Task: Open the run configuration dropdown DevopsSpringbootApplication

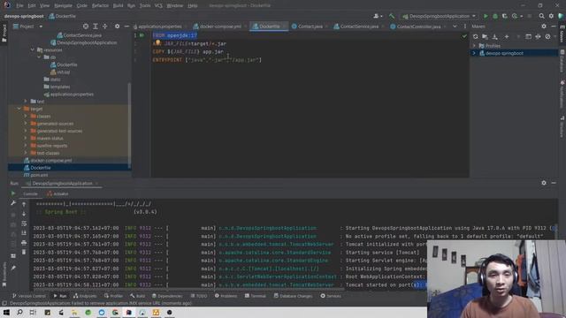Action: tap(439, 16)
